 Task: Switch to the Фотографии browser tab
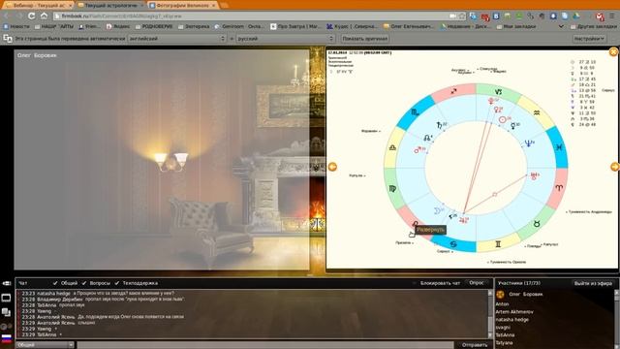tap(182, 6)
